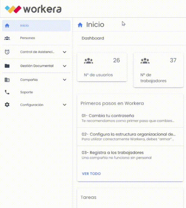Screen dimensions: 186x208
Task: Click the Compañía building icon
Action: pos(7,80)
